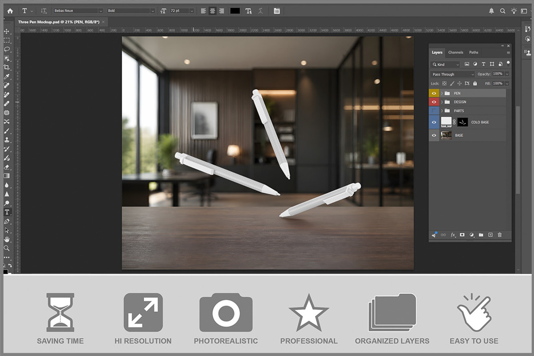
Task: Select the Gradient tool
Action: pyautogui.click(x=7, y=176)
